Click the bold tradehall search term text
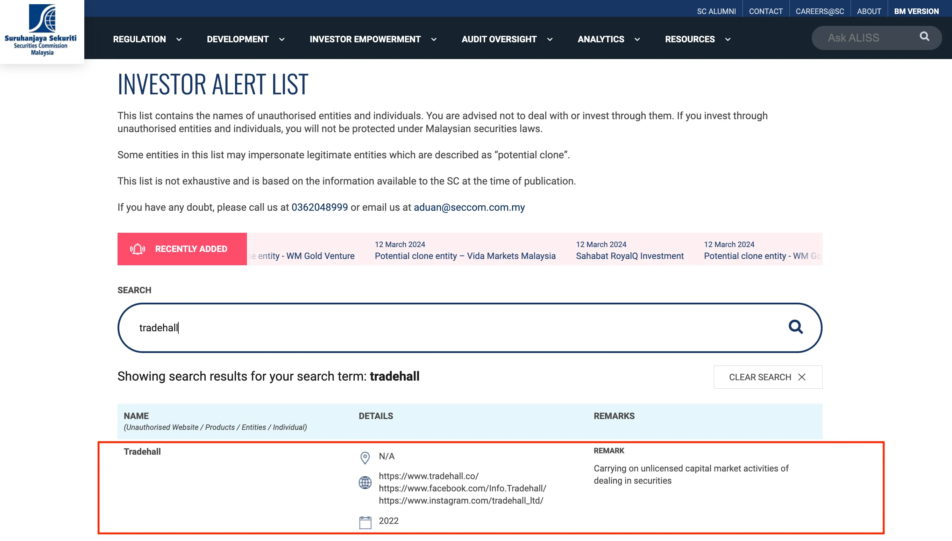Screen dimensions: 952x541 [x=395, y=376]
